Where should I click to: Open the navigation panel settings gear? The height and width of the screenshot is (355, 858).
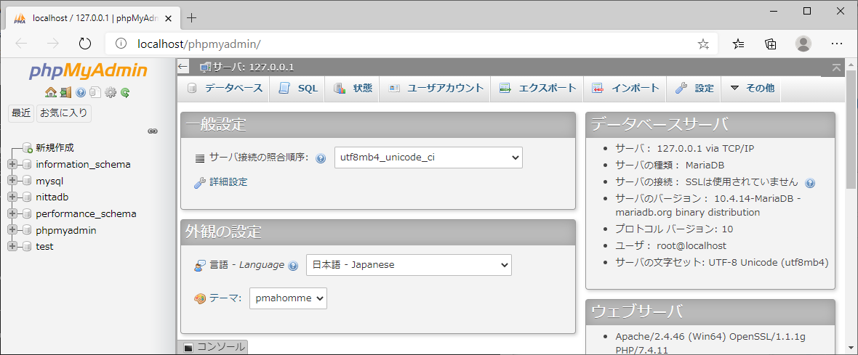111,92
